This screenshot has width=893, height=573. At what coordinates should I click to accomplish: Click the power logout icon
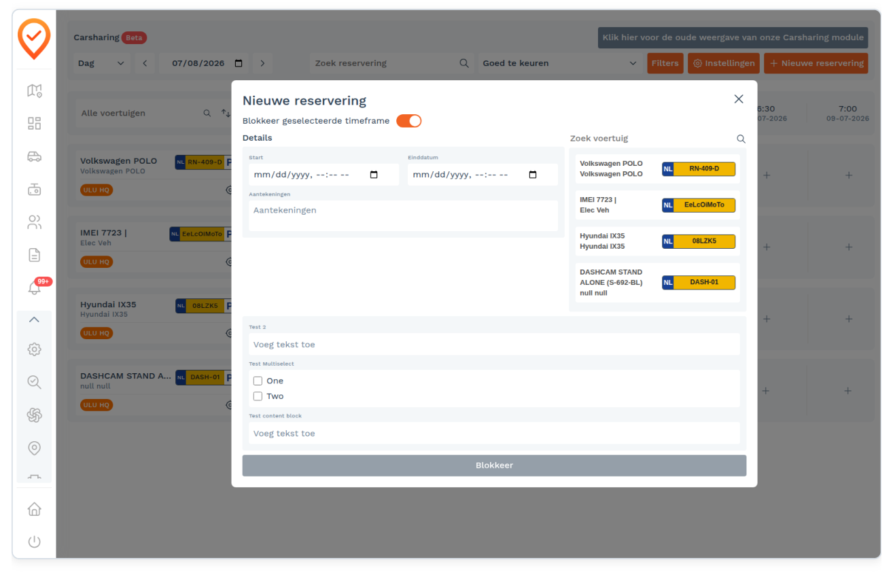(x=34, y=542)
